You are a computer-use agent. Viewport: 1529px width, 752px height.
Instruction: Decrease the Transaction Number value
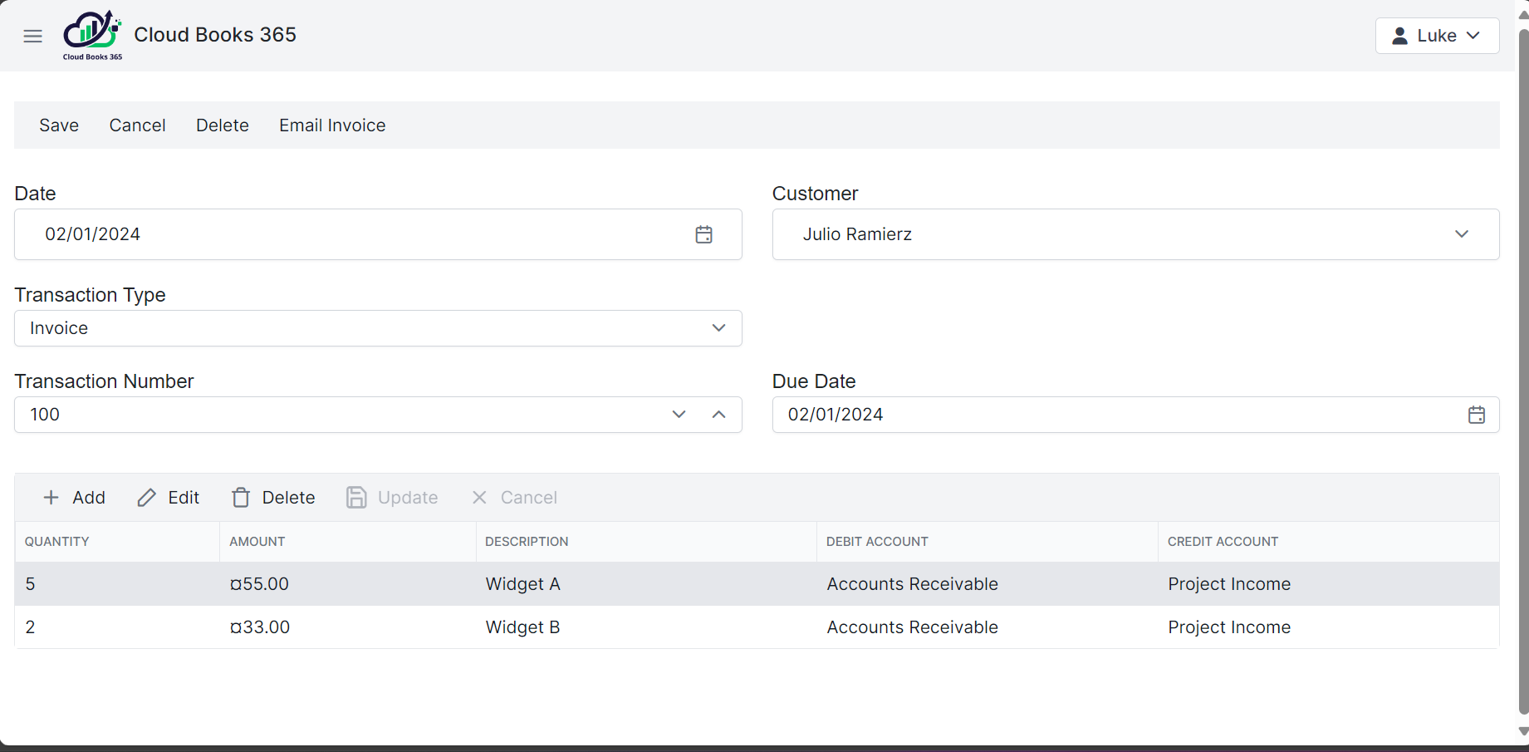[x=679, y=415]
